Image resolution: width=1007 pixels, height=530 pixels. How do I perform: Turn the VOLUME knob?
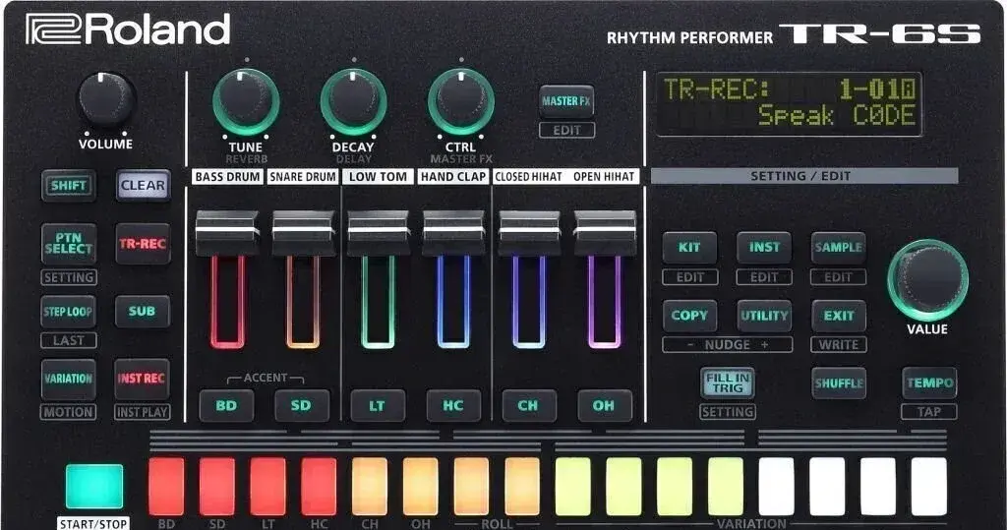[x=106, y=100]
